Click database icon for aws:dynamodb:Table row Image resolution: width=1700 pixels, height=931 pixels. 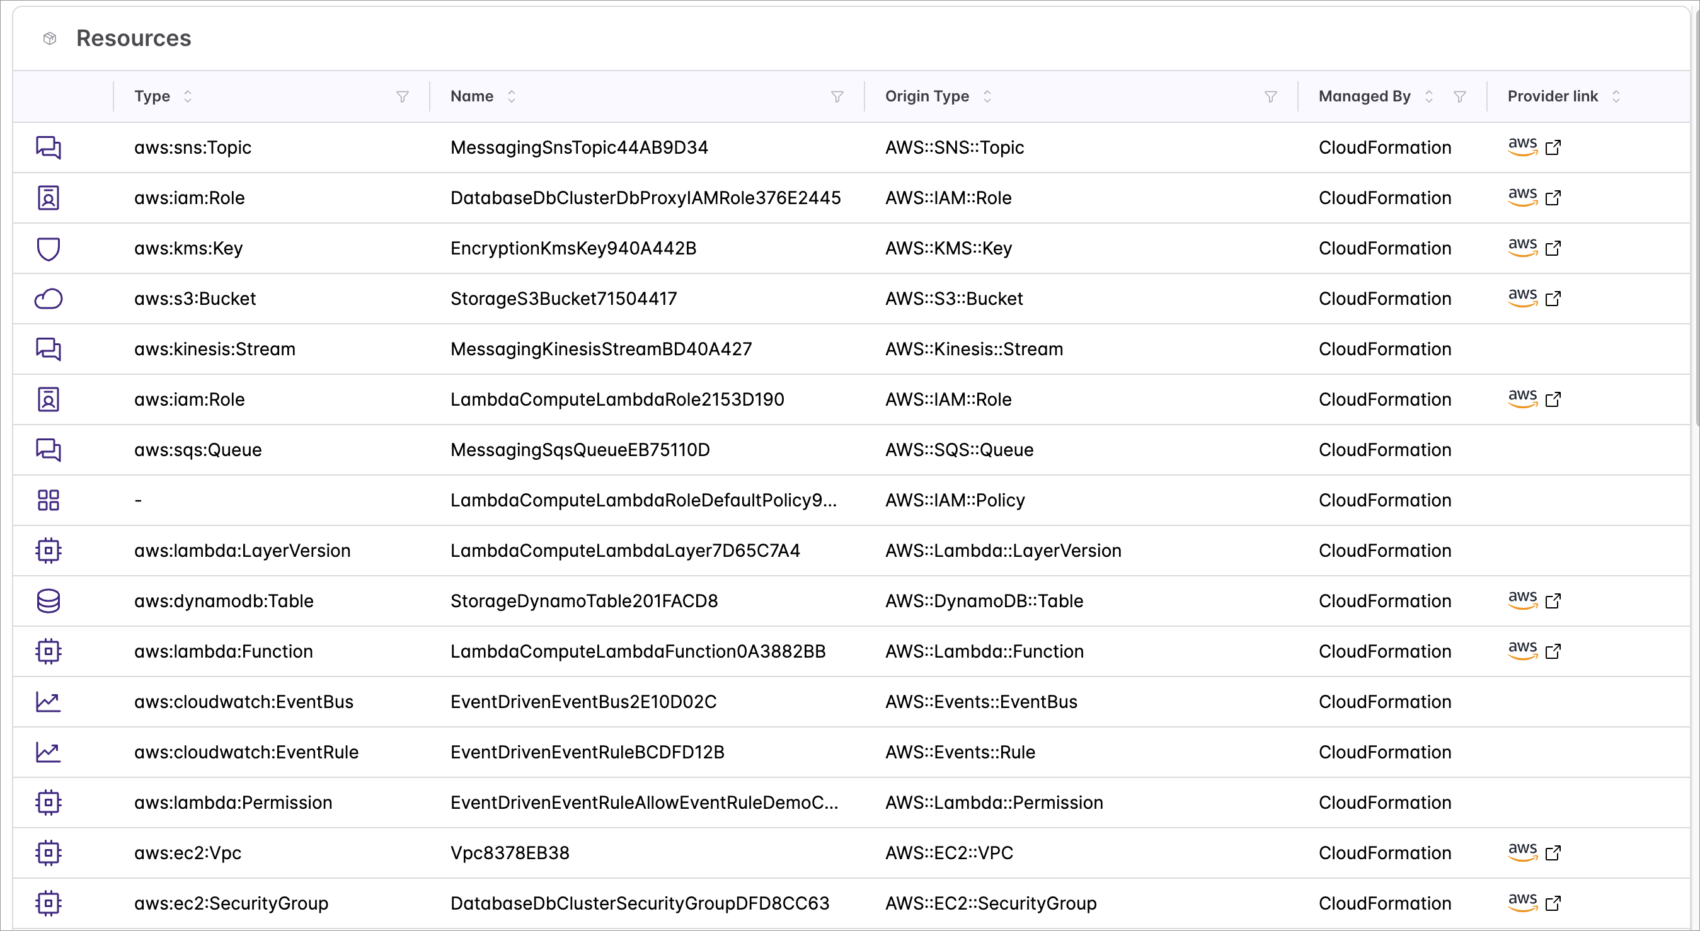click(x=48, y=601)
